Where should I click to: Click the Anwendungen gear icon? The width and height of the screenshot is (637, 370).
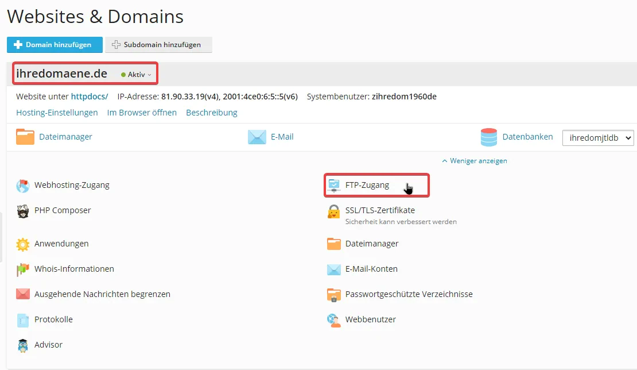[x=23, y=244]
